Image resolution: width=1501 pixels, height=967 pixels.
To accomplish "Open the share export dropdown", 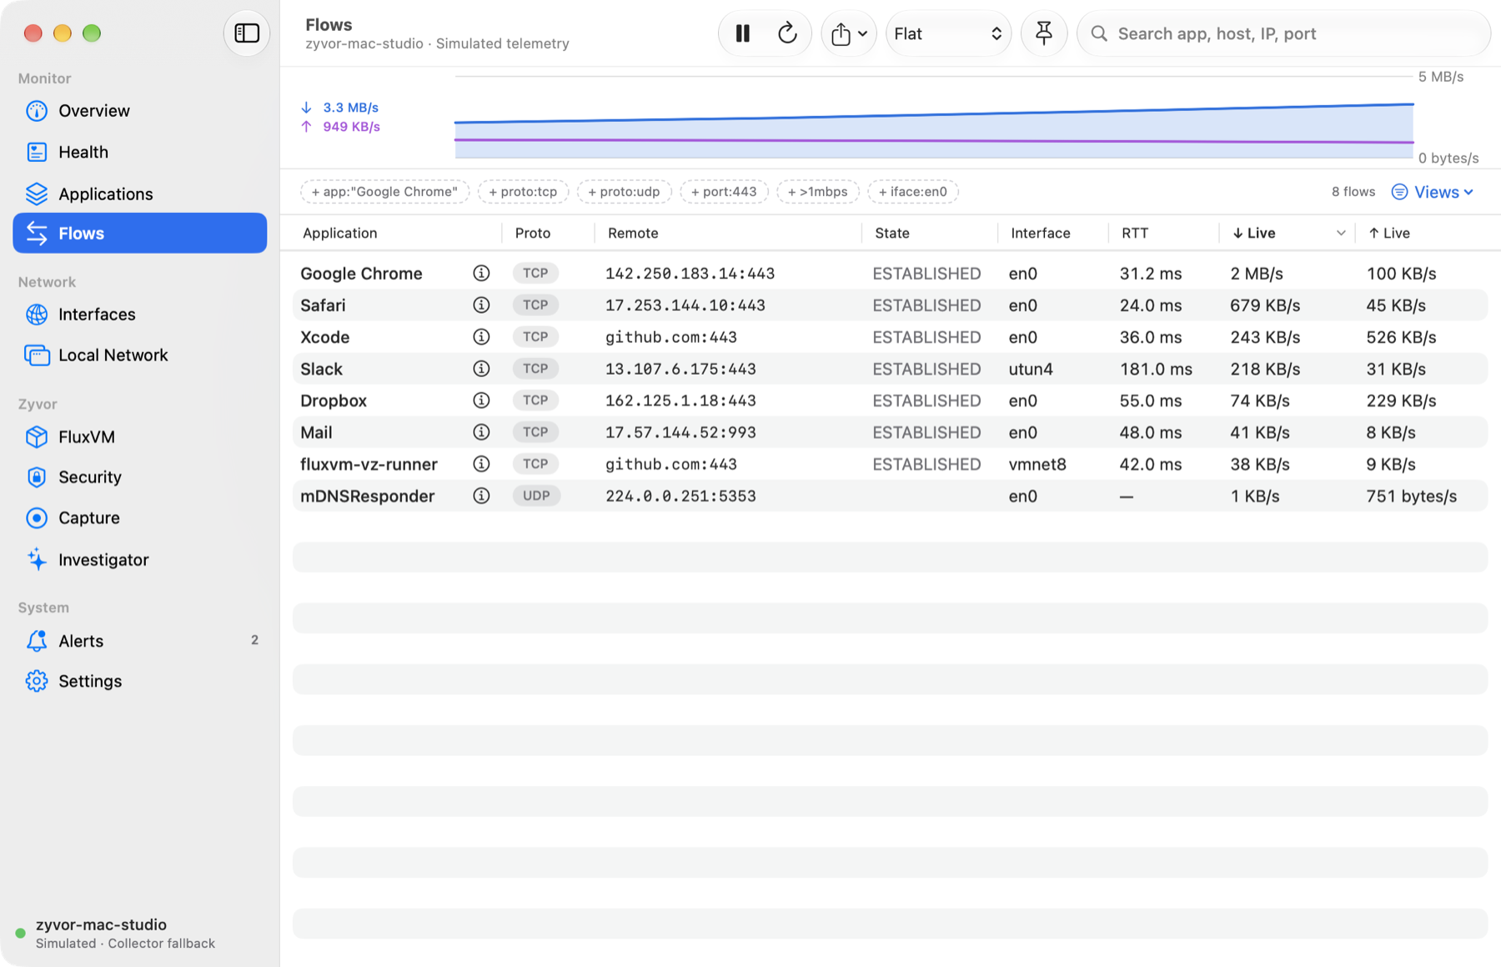I will [849, 33].
